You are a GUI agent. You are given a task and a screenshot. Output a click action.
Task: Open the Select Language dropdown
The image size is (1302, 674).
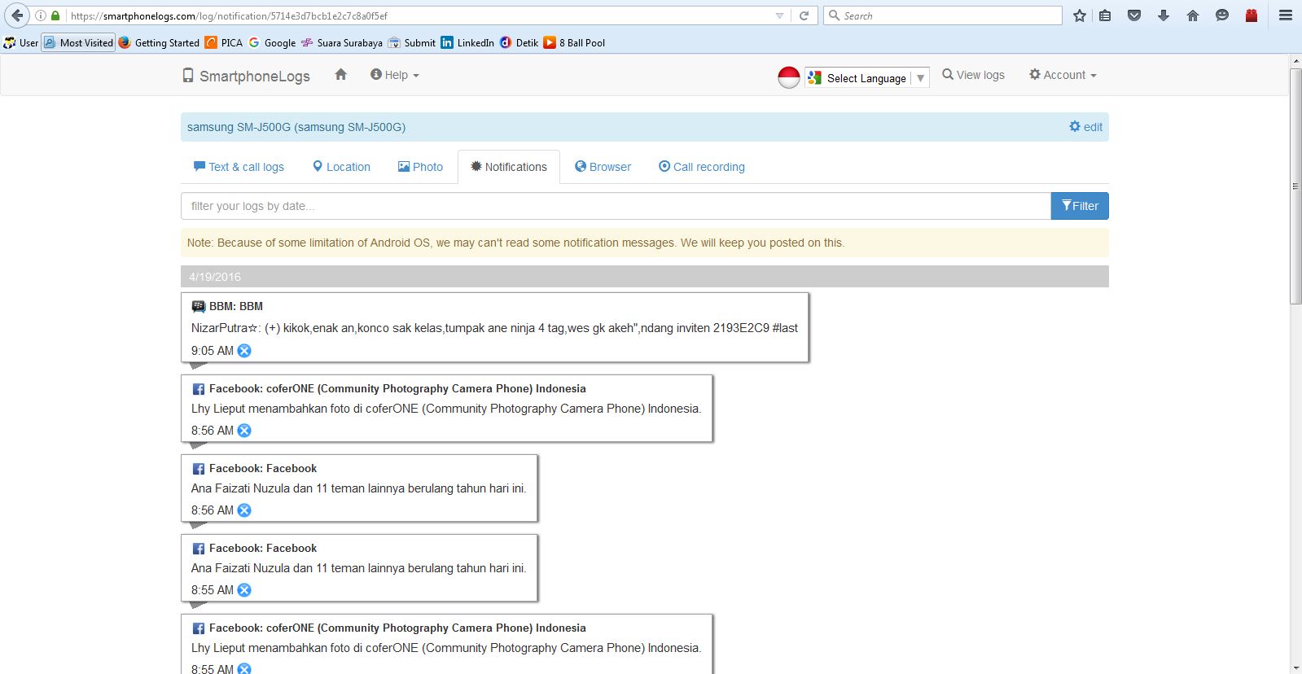[x=867, y=77]
